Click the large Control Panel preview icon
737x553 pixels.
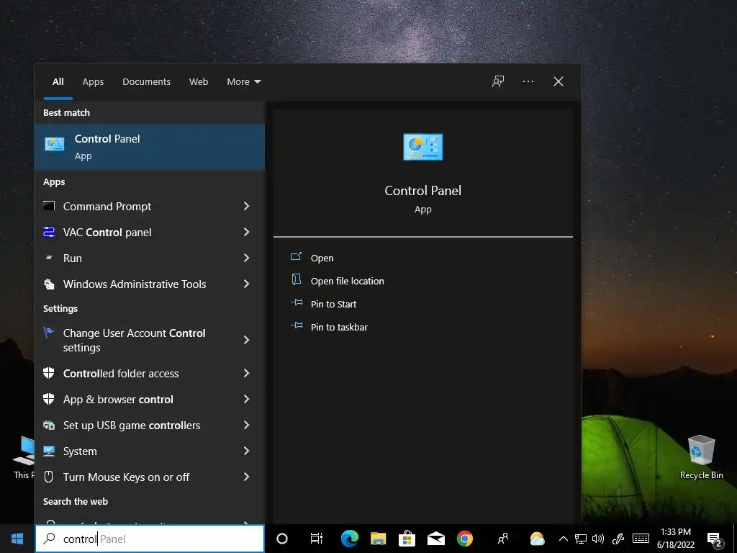point(423,147)
